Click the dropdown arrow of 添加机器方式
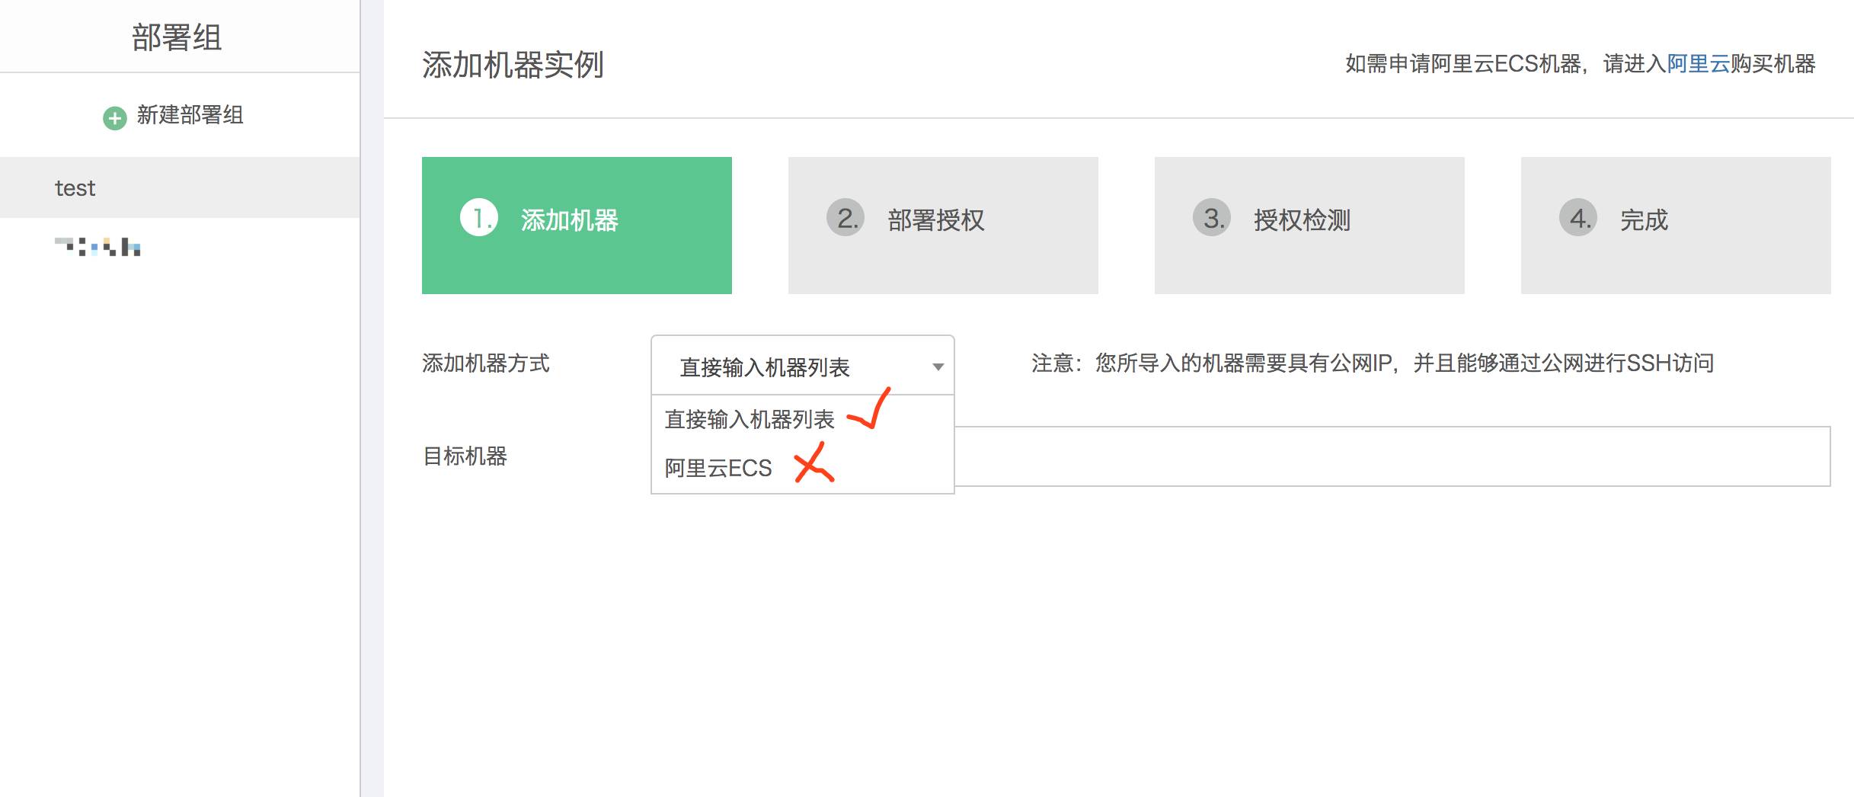This screenshot has width=1854, height=797. (x=938, y=366)
